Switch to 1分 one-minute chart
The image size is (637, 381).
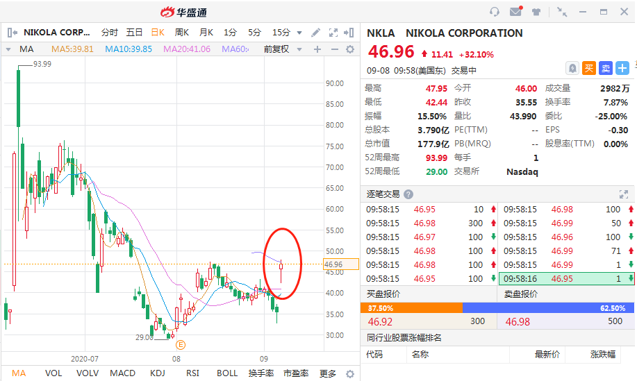tap(230, 33)
